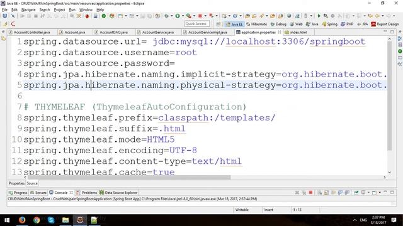Open Firefox from the Windows taskbar
403x226 pixels.
click(22, 220)
